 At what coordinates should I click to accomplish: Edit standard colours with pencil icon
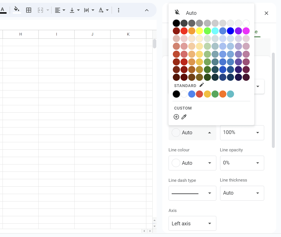pyautogui.click(x=202, y=85)
